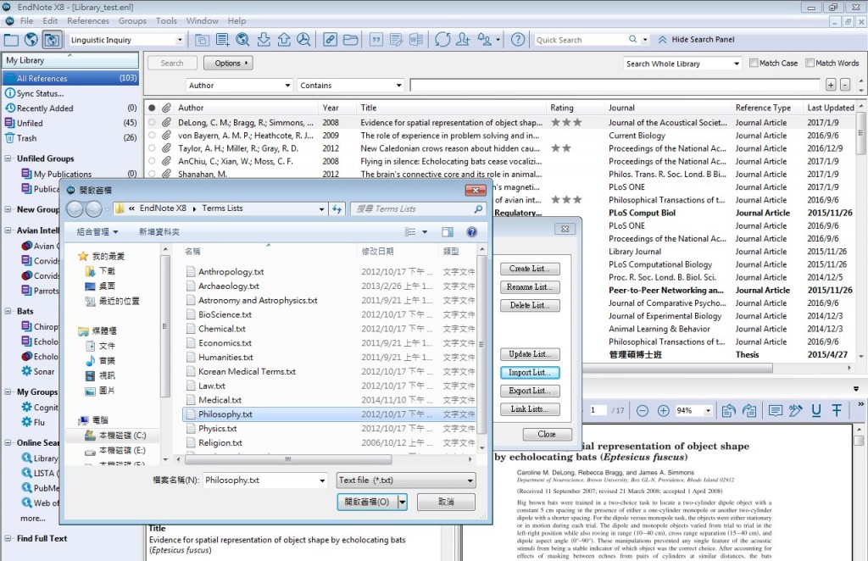868x561 pixels.
Task: Click the Open File folder icon
Action: tap(350, 40)
